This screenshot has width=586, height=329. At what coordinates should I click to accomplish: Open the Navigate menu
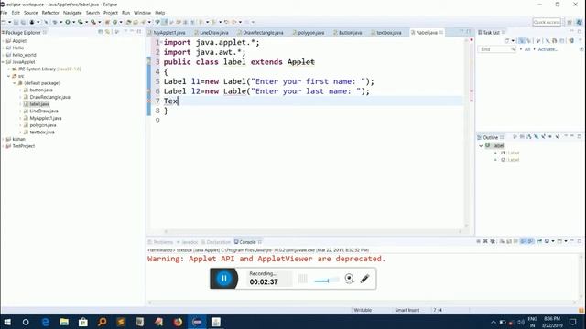point(72,13)
